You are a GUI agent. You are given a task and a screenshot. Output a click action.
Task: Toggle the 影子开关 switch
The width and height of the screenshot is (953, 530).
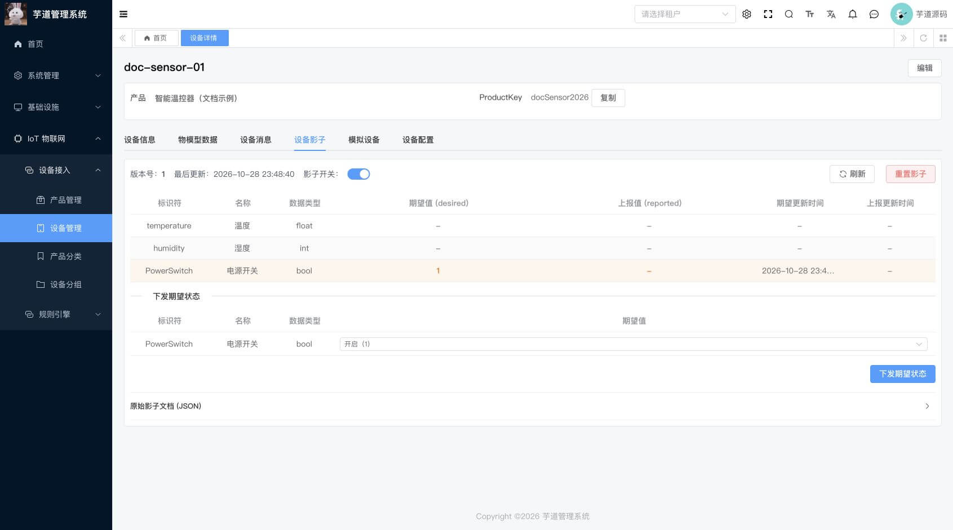tap(358, 174)
